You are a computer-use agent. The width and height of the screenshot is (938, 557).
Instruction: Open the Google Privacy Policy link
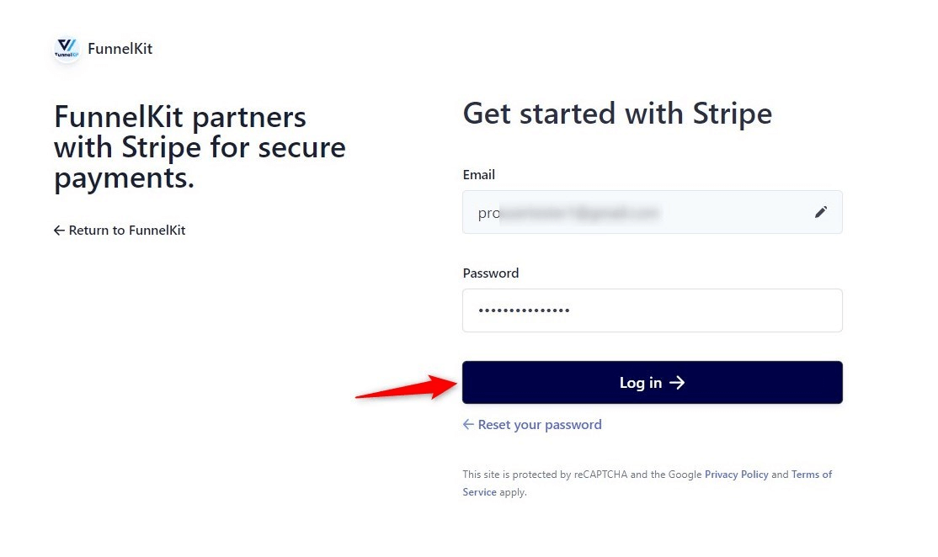click(736, 474)
